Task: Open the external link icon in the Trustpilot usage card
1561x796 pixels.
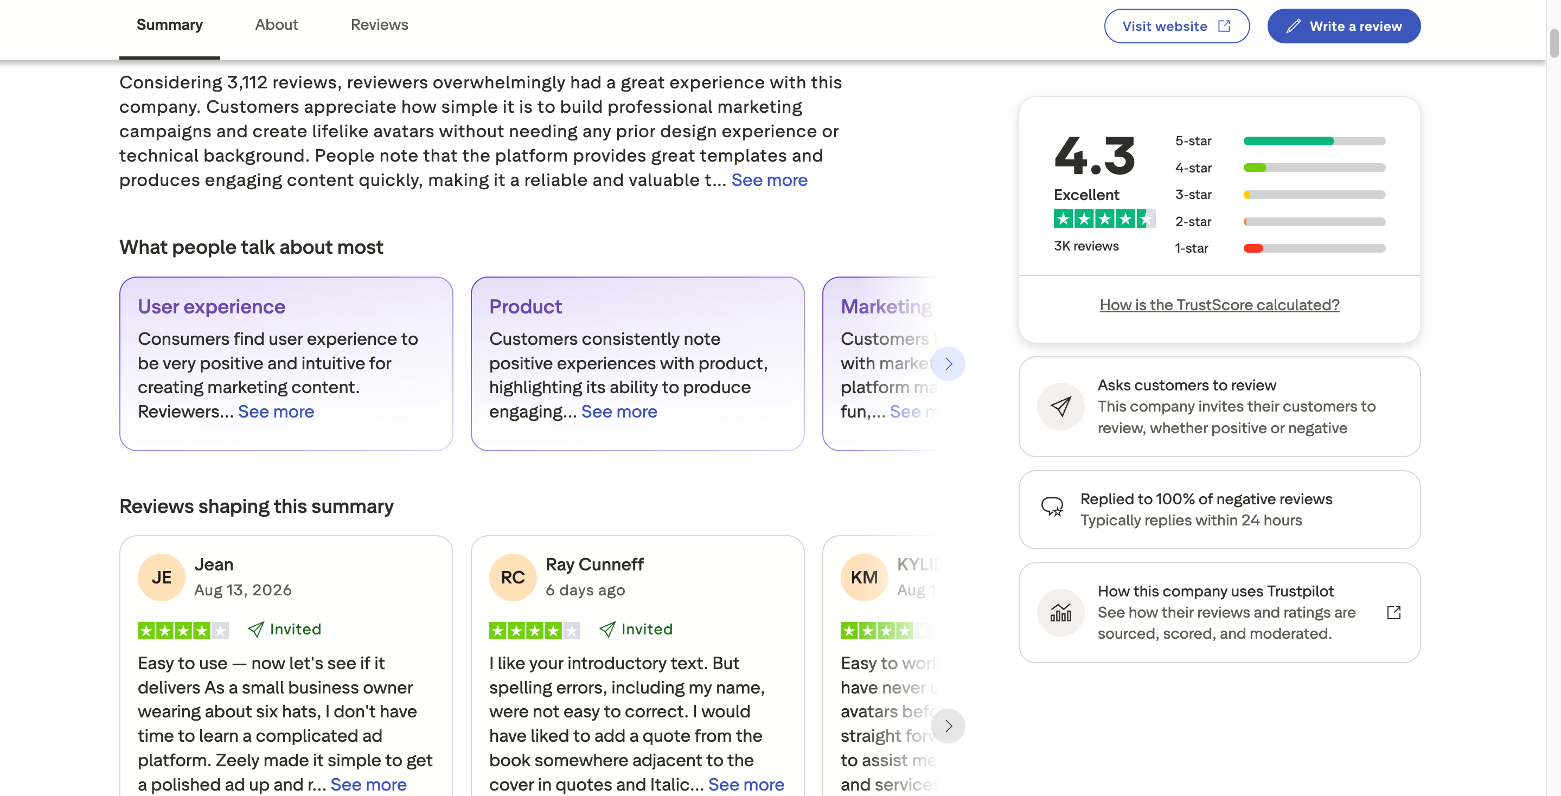Action: (x=1394, y=612)
